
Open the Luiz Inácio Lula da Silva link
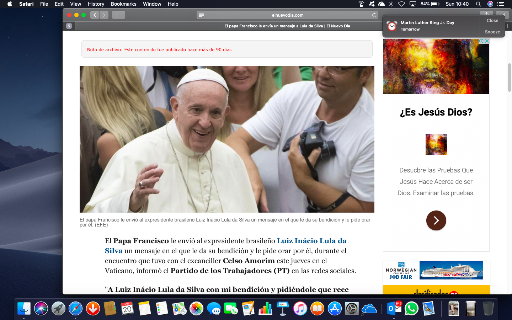(311, 241)
